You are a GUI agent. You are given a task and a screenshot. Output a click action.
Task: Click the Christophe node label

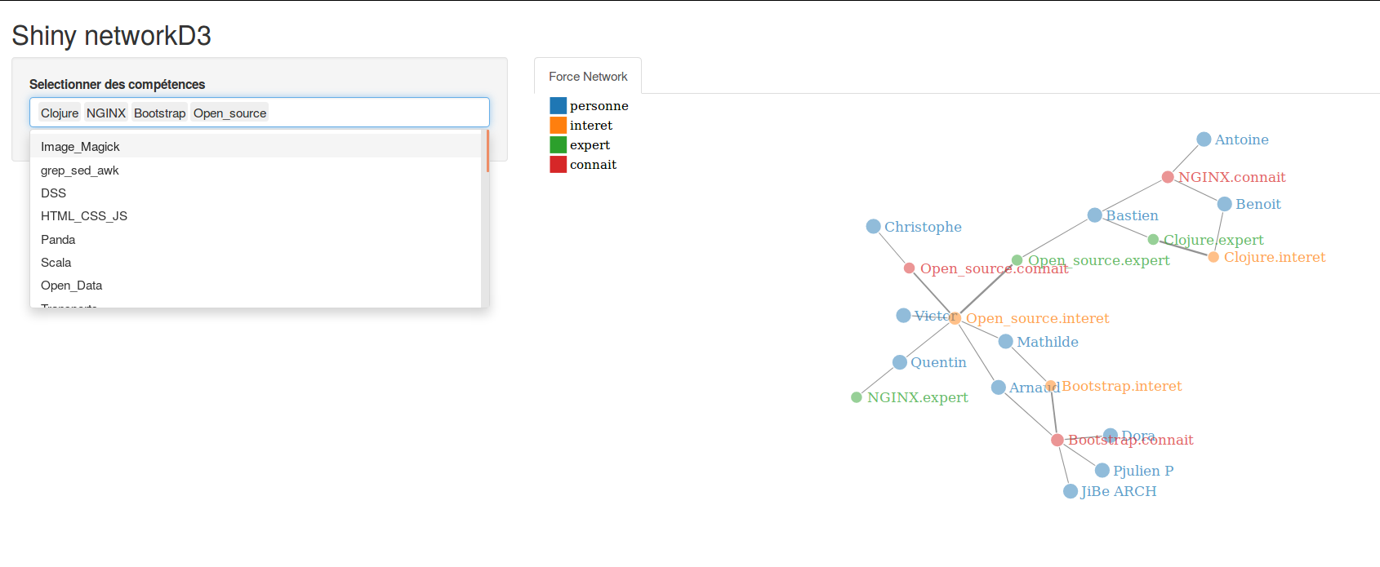coord(923,227)
